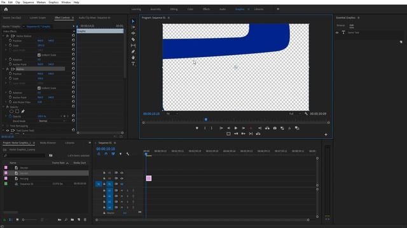The width and height of the screenshot is (407, 228).
Task: Select the Selection tool arrow
Action: pyautogui.click(x=133, y=21)
